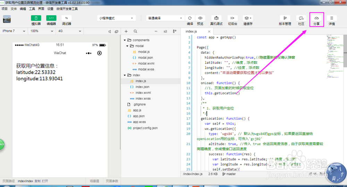This screenshot has height=187, width=347.
Task: Toggle the simulator panel button (模拟器)
Action: 36,18
